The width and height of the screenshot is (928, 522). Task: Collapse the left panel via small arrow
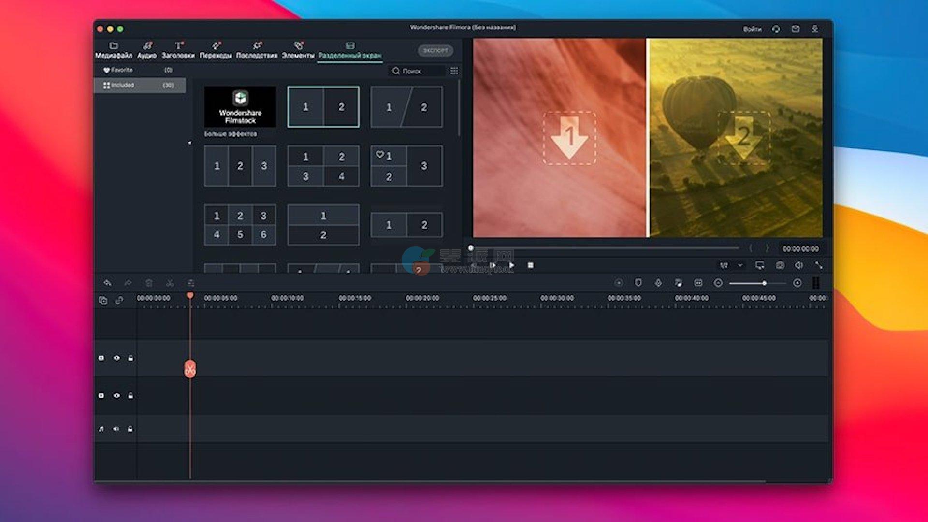(x=189, y=143)
